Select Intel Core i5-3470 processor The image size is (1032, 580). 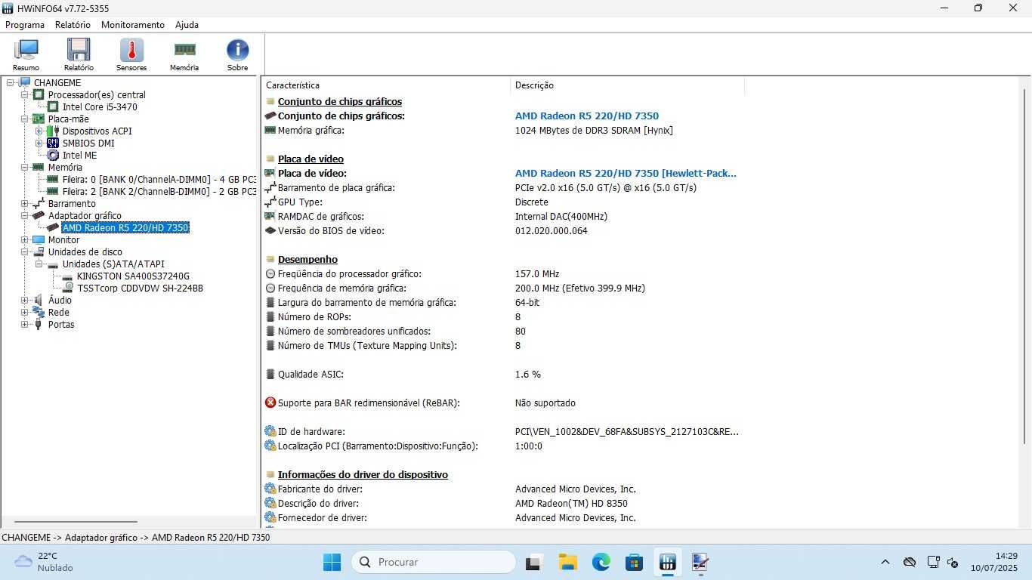click(100, 107)
